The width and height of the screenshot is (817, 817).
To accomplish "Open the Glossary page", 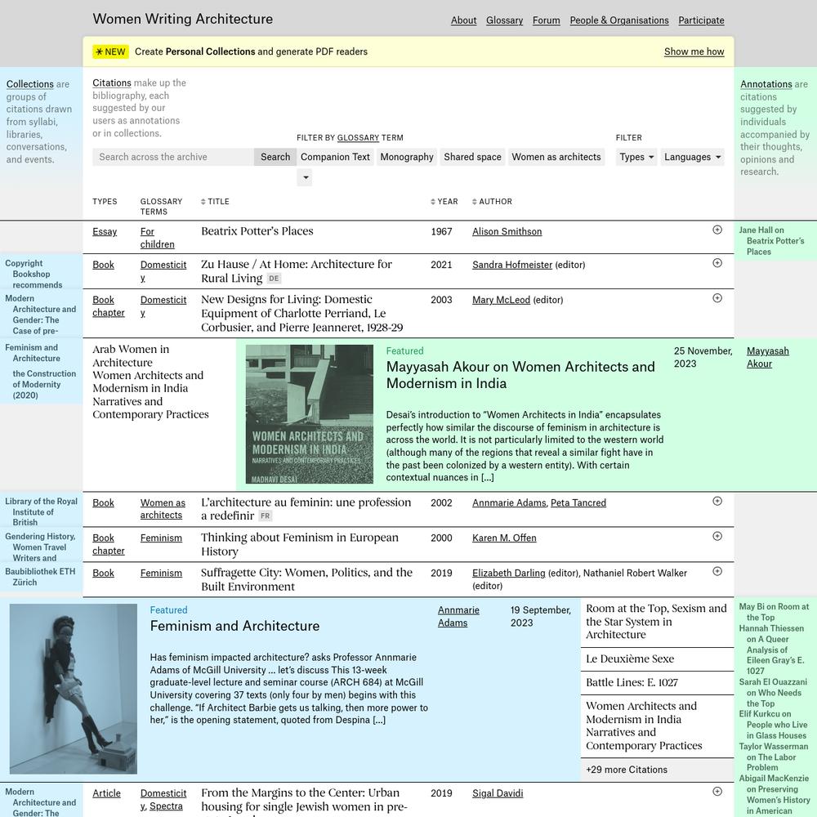I will coord(504,20).
